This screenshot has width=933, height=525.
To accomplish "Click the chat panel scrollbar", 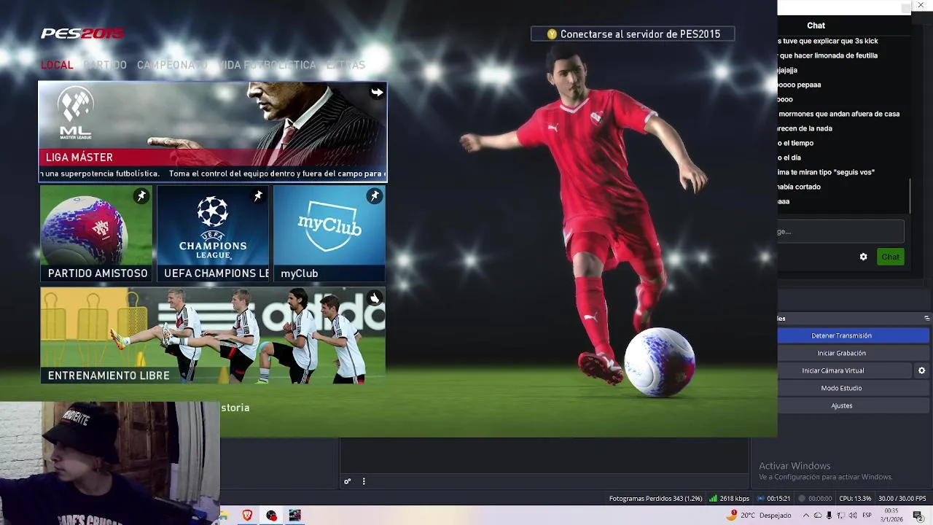I will pos(910,195).
